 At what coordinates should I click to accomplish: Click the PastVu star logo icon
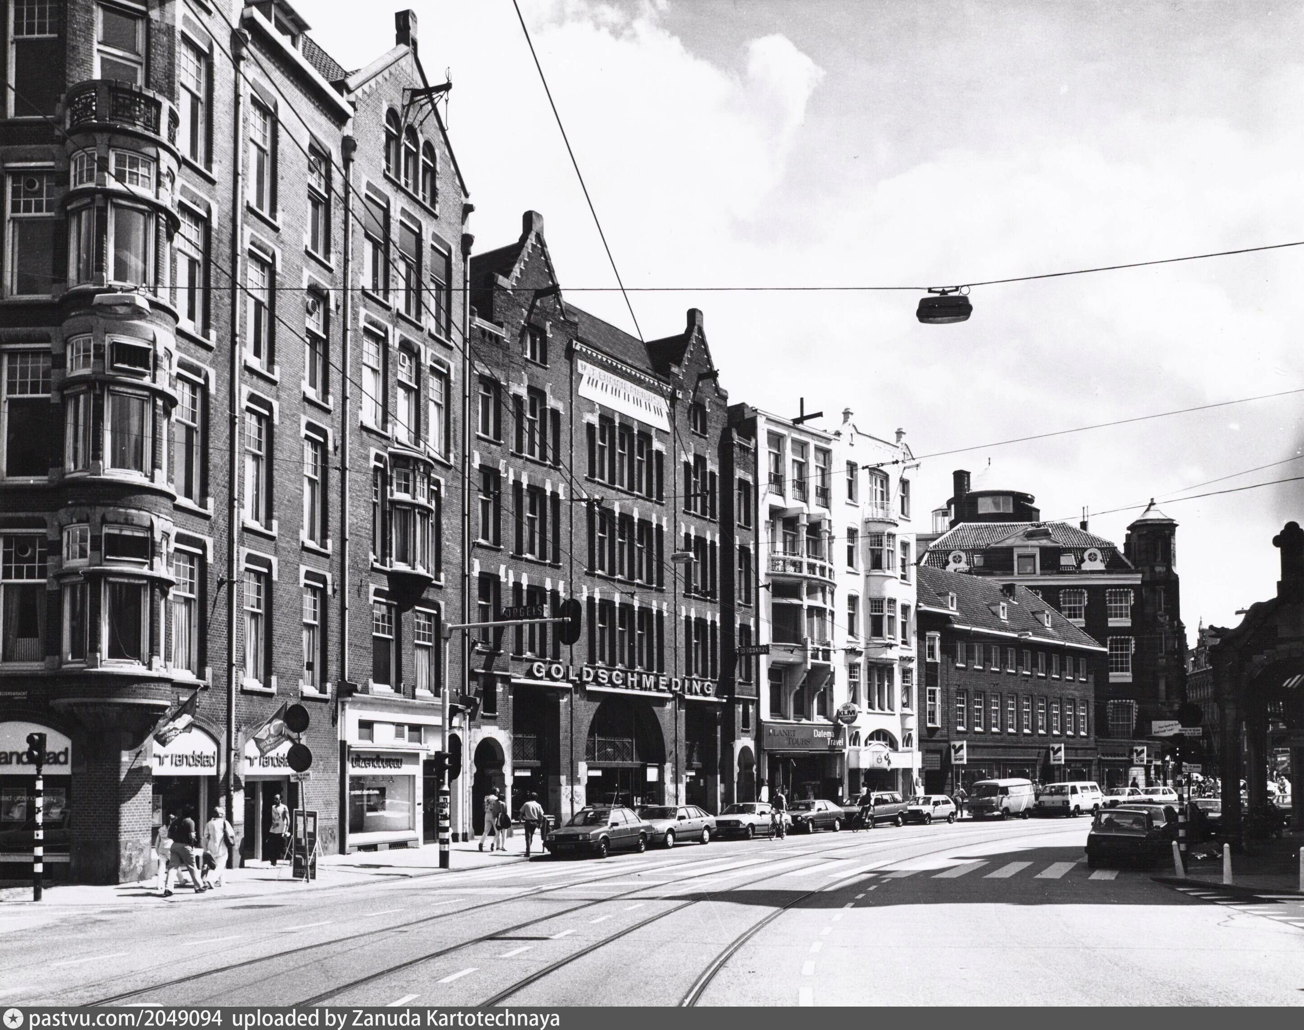pos(13,1019)
